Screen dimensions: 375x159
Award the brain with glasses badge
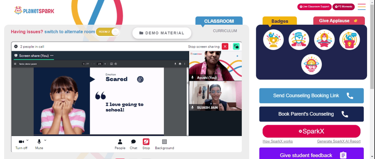coord(311,64)
